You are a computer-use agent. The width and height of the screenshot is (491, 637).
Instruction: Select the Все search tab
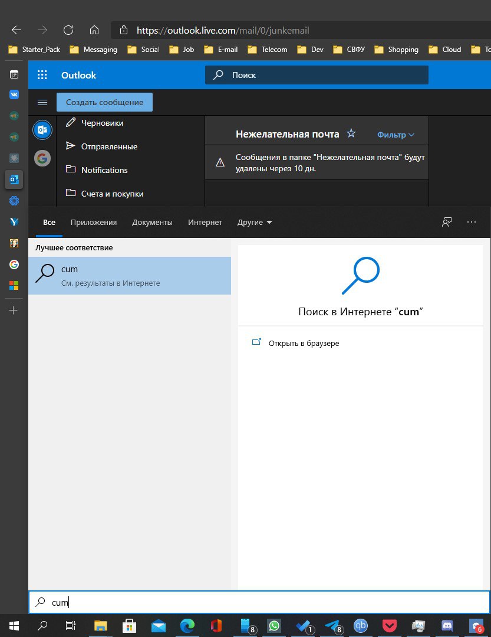(49, 222)
